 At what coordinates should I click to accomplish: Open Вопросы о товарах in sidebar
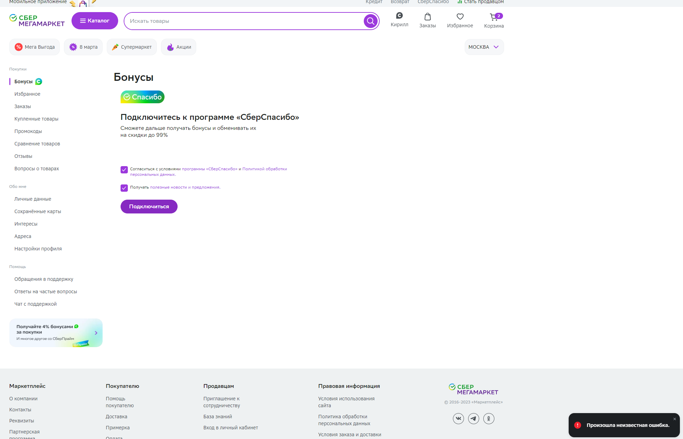pos(37,169)
